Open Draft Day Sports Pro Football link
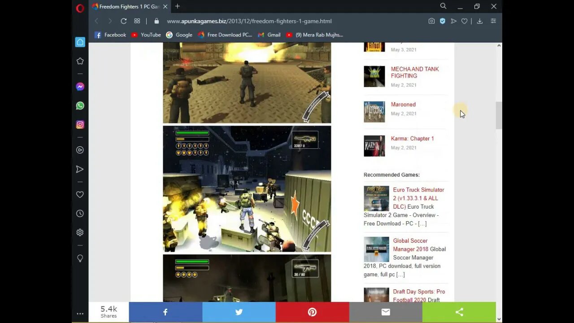 [419, 296]
